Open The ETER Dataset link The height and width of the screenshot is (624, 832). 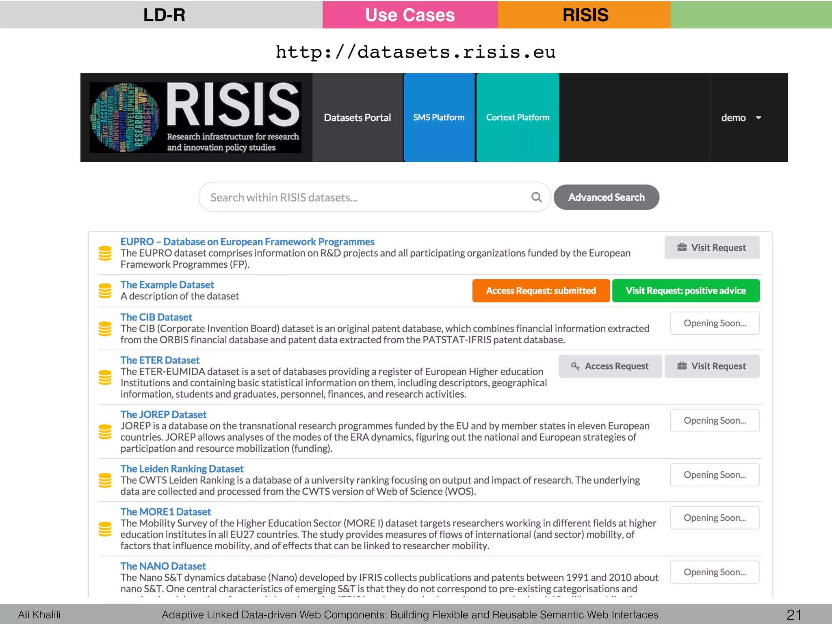point(160,360)
